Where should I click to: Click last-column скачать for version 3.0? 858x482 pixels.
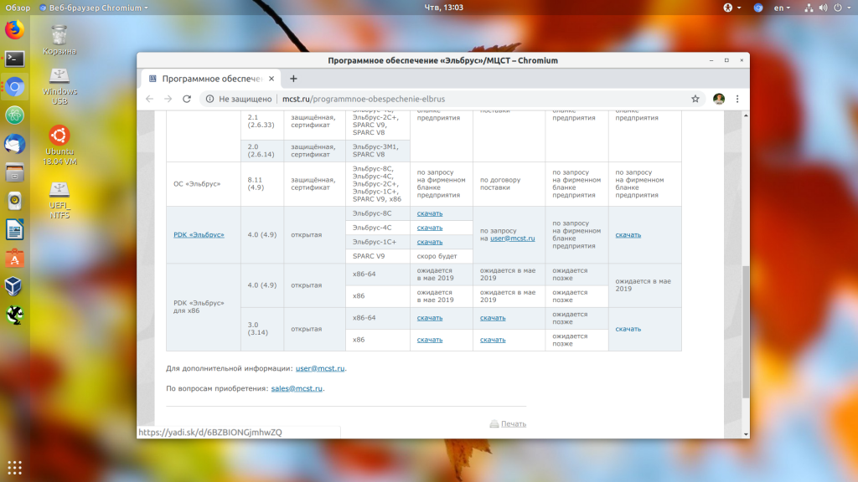click(x=628, y=329)
